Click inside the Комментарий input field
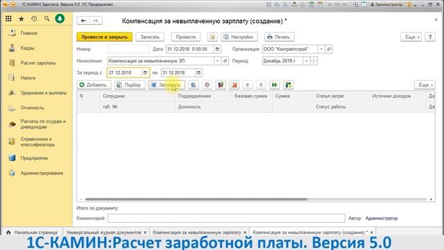Image resolution: width=444 pixels, height=250 pixels. pyautogui.click(x=226, y=218)
